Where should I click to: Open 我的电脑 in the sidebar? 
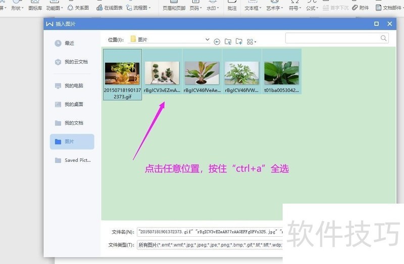click(x=69, y=85)
